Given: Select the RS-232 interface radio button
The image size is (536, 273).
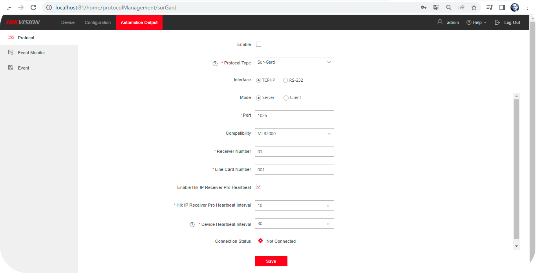Looking at the screenshot, I should pos(285,80).
